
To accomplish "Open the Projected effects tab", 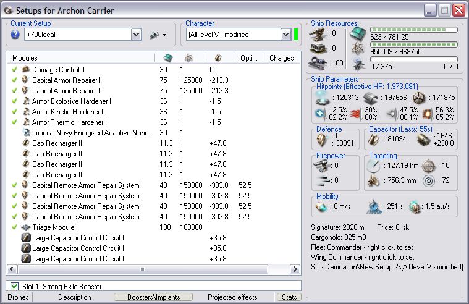I will (x=231, y=297).
